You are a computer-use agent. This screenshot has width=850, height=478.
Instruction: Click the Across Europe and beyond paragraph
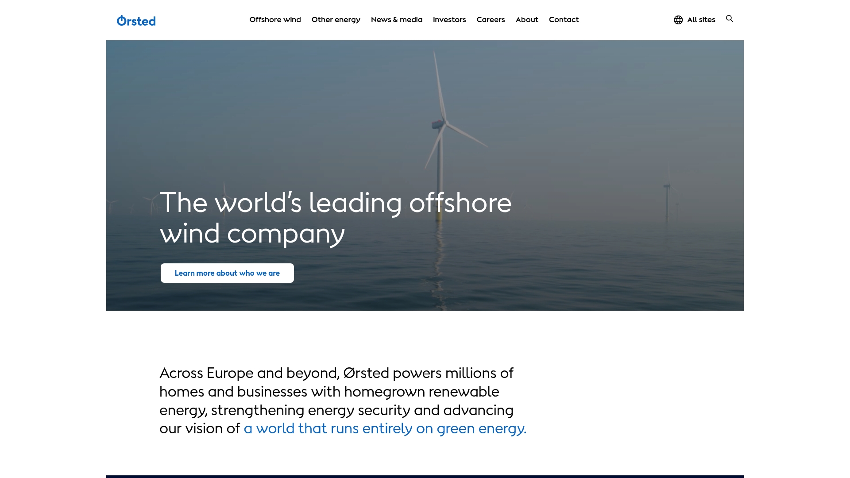[336, 391]
